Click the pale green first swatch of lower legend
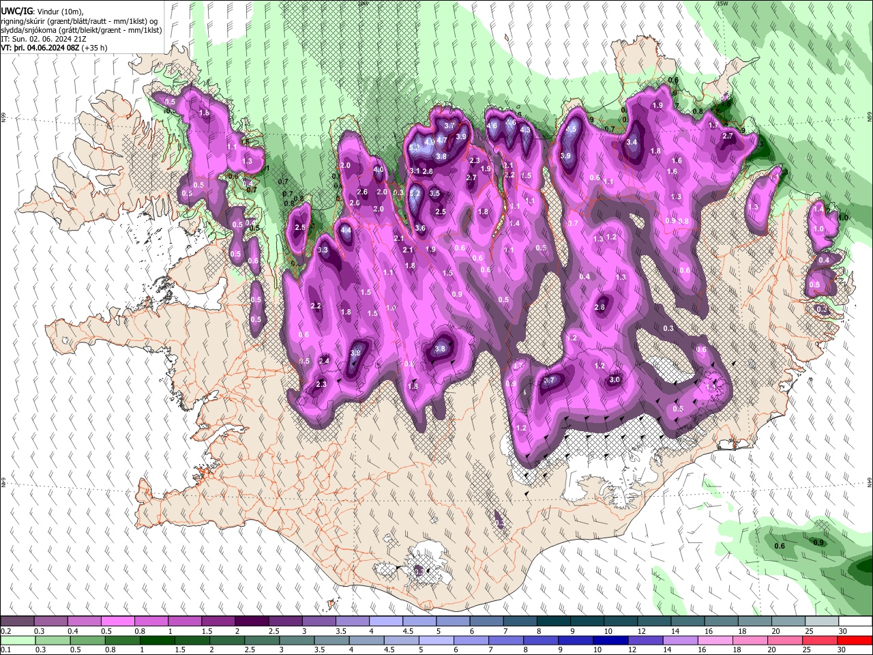Viewport: 873px width, 655px height. coord(17,640)
